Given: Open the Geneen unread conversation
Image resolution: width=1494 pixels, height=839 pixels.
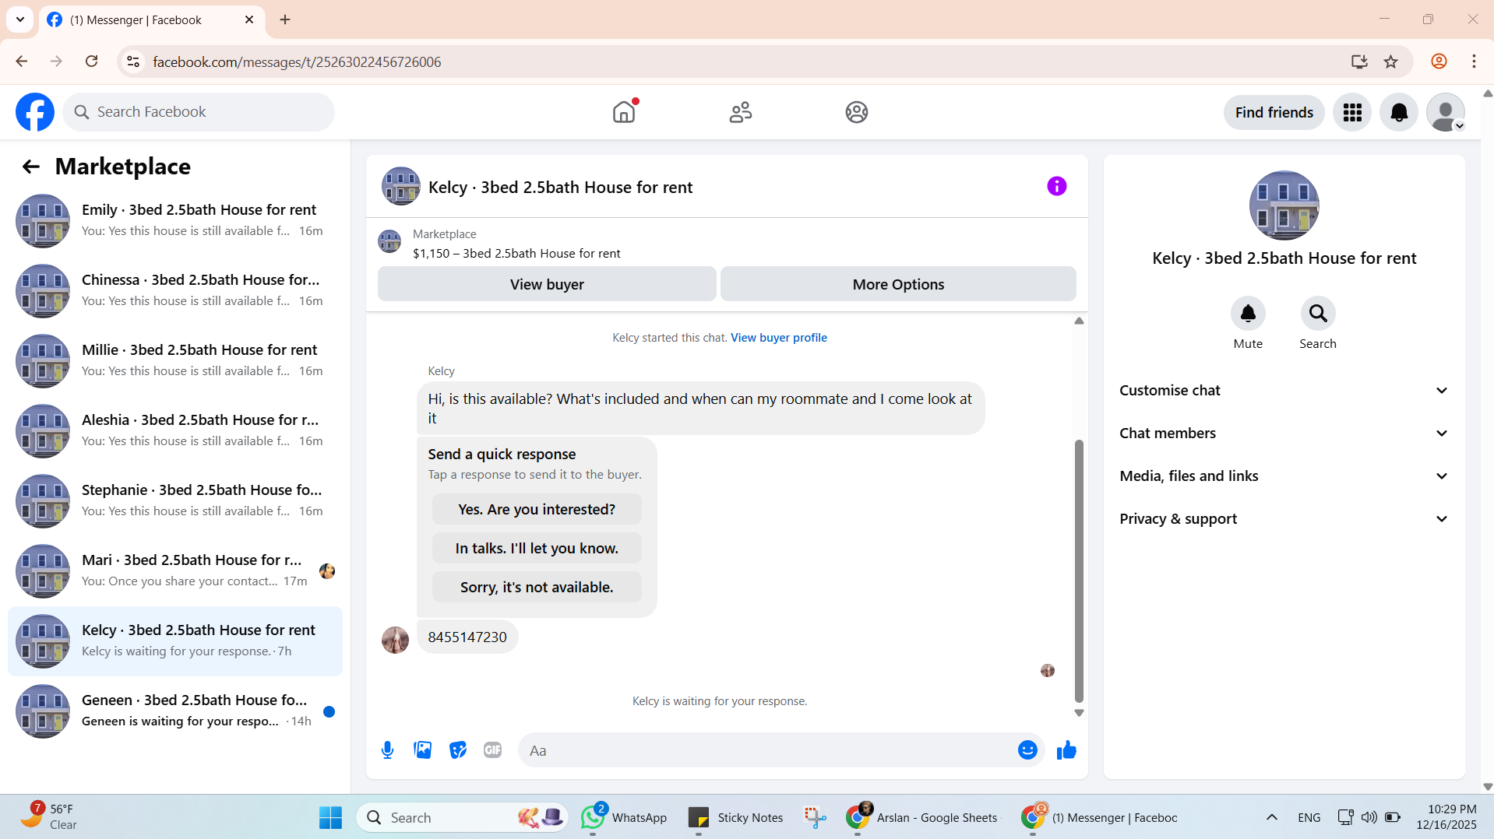Looking at the screenshot, I should [x=175, y=711].
